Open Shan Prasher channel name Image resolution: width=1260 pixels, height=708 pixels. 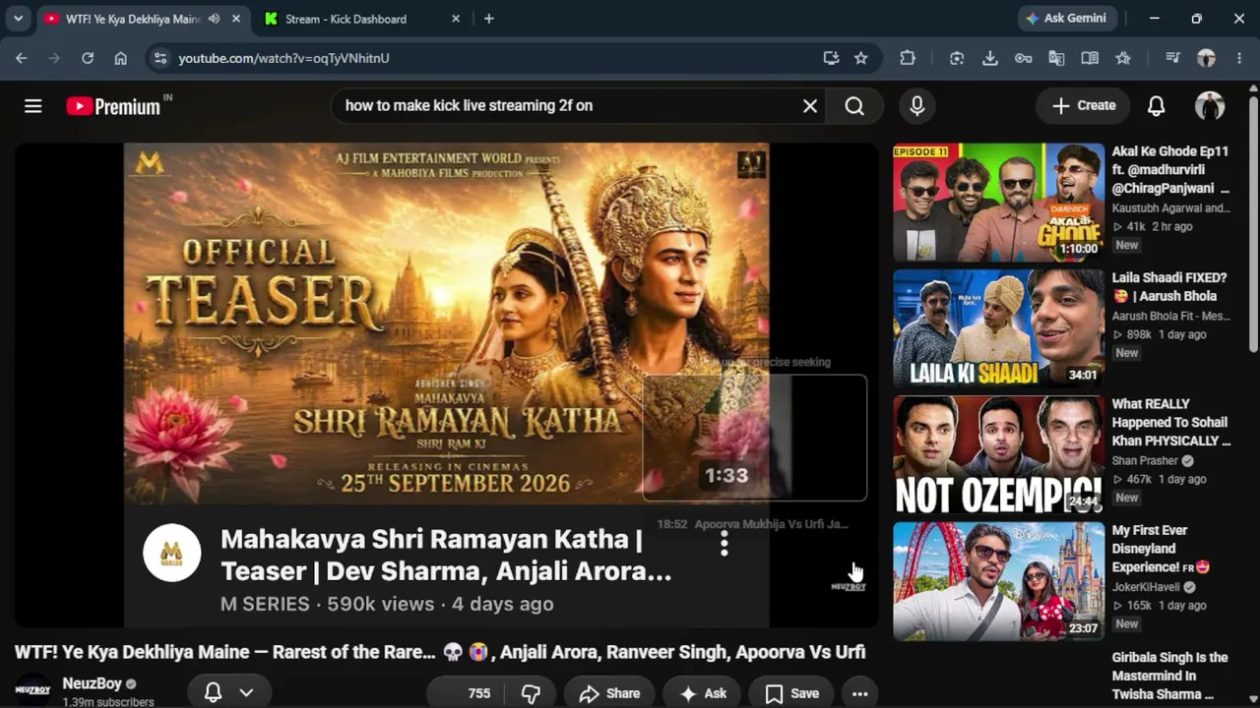click(1146, 460)
